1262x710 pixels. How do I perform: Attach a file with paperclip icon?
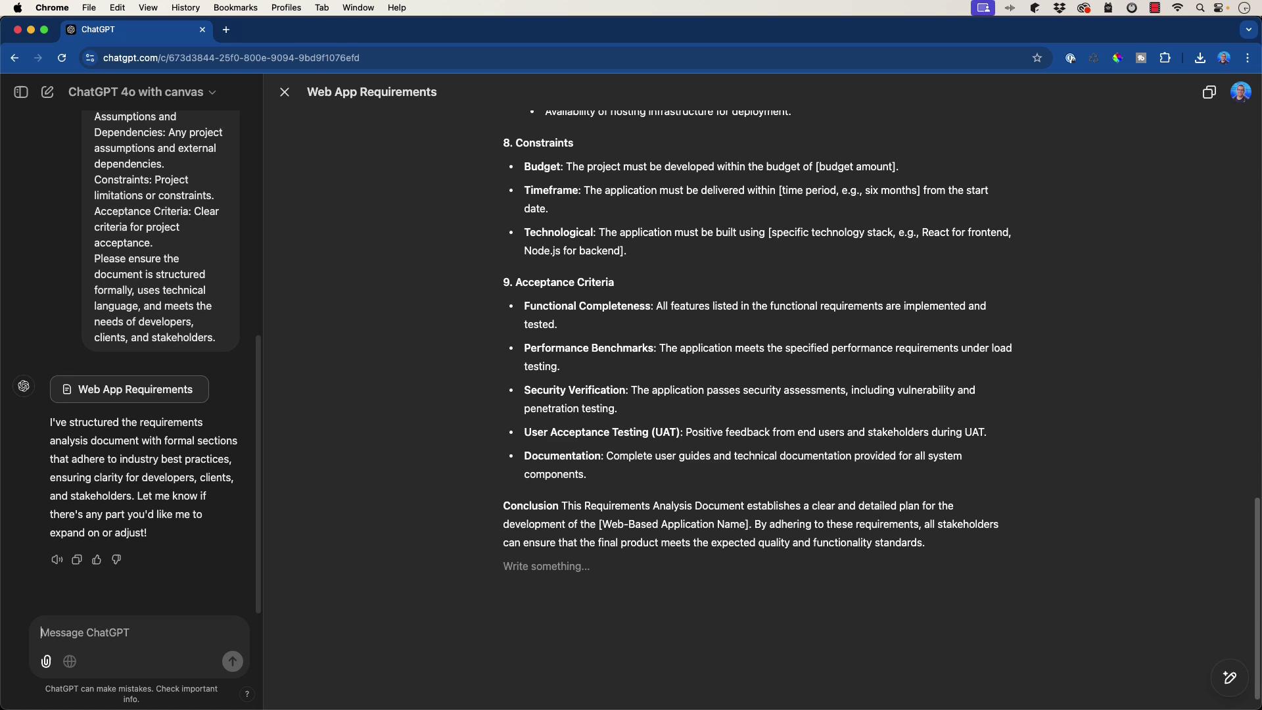(x=46, y=662)
